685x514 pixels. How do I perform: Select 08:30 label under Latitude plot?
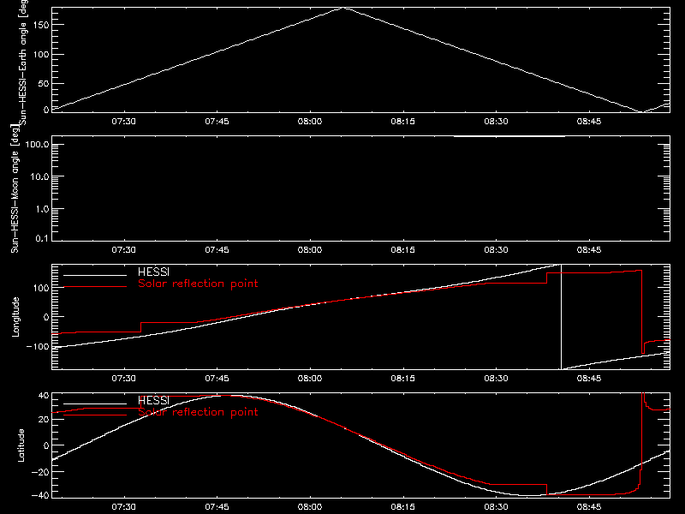pyautogui.click(x=496, y=507)
